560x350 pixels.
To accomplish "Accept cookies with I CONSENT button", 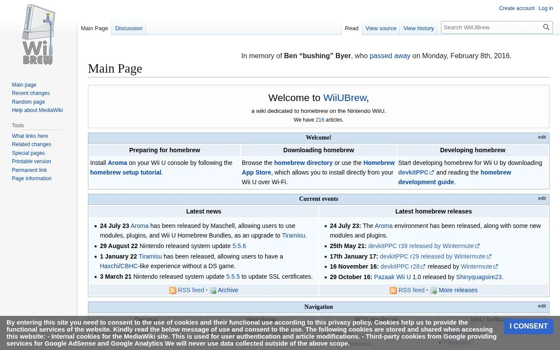I will pos(528,326).
